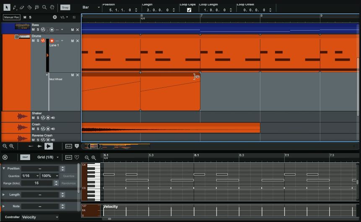The height and width of the screenshot is (222, 361).
Task: Toggle the Loop Clips checkbox
Action: click(x=189, y=10)
